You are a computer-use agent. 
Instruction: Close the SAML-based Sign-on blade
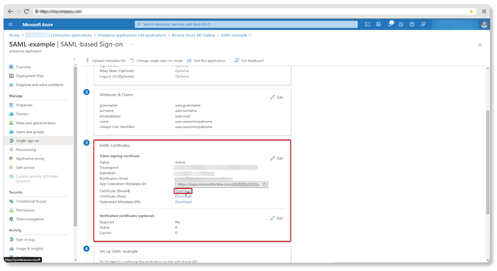(x=480, y=45)
